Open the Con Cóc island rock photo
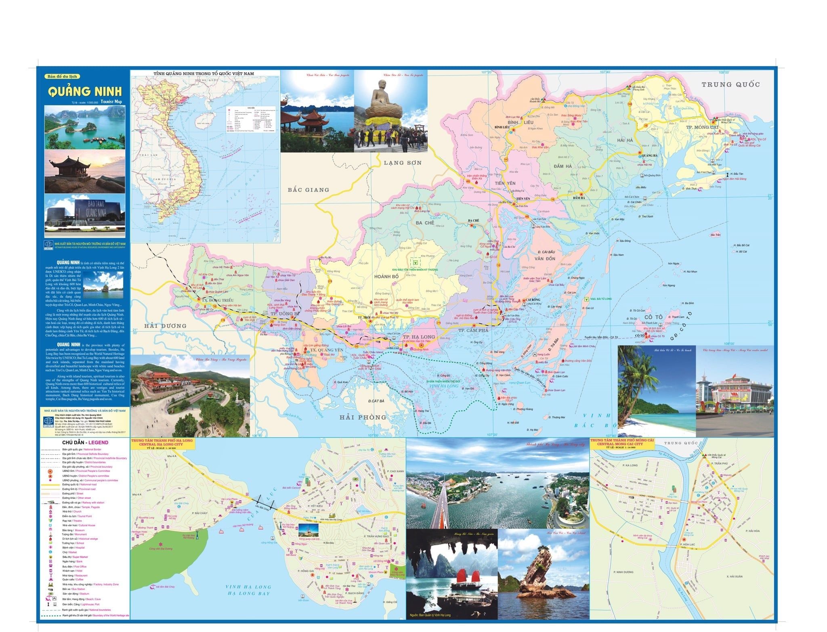Viewport: 827px width, 632px height. pyautogui.click(x=544, y=574)
